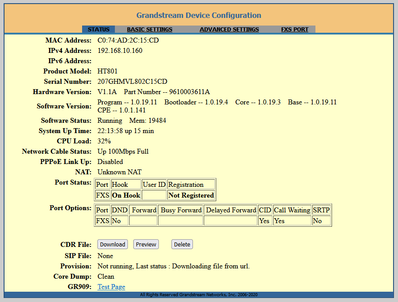
Task: Click the CPU Load value 32%
Action: pyautogui.click(x=104, y=141)
